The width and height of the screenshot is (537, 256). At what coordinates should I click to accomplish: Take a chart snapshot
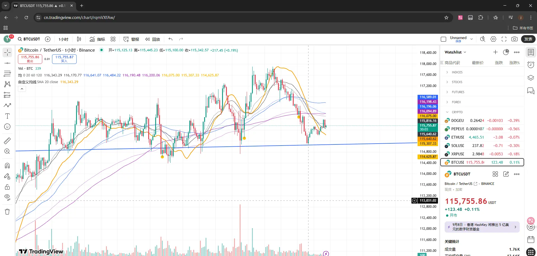pos(514,39)
